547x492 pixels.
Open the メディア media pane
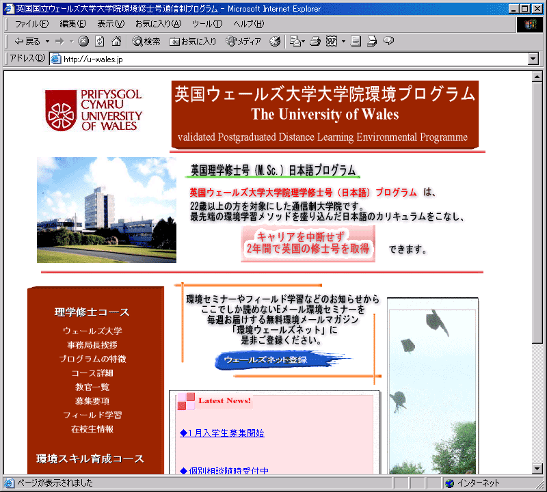(243, 42)
